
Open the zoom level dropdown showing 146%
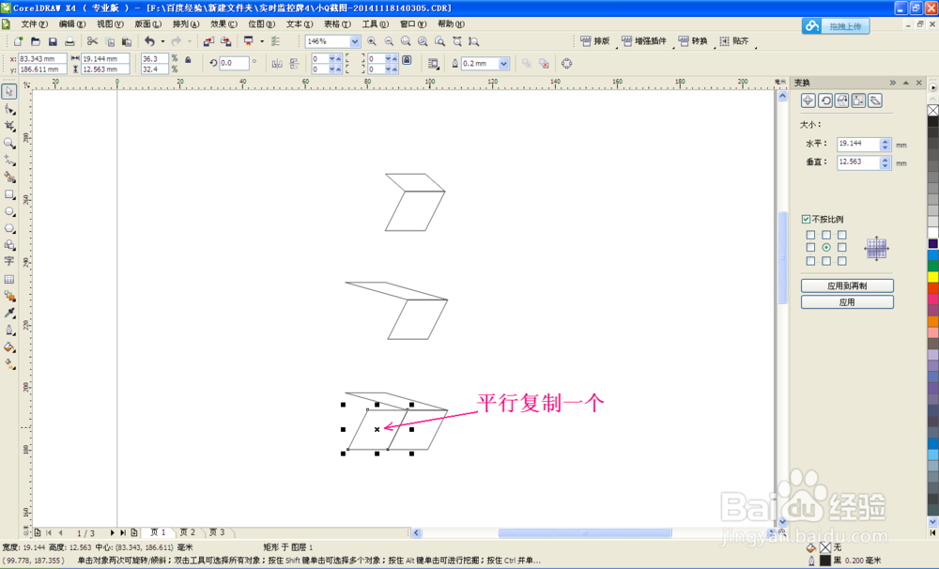click(354, 41)
